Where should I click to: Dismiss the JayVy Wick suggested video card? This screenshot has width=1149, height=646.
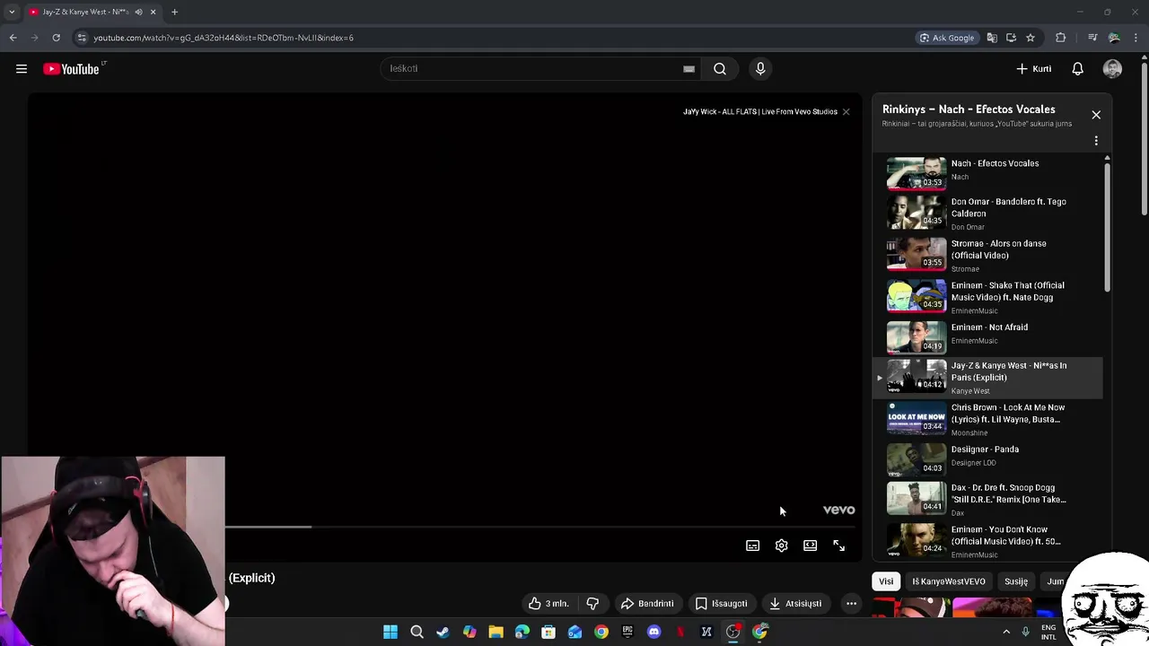[x=846, y=112]
